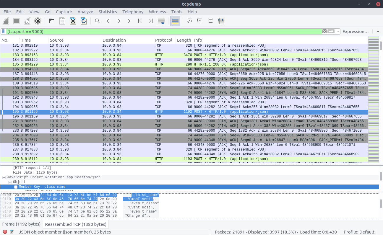Open the Statistics menu
383x235 pixels.
108,12
